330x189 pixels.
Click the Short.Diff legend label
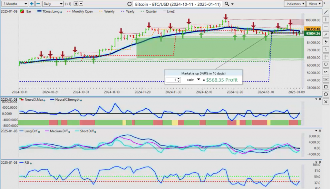(87, 131)
